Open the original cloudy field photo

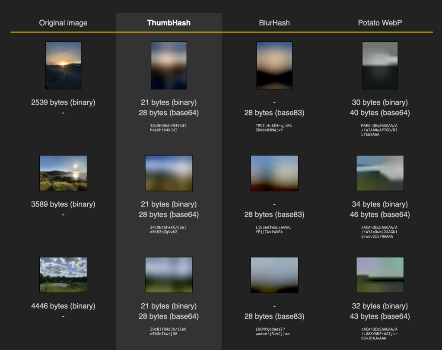[x=63, y=275]
